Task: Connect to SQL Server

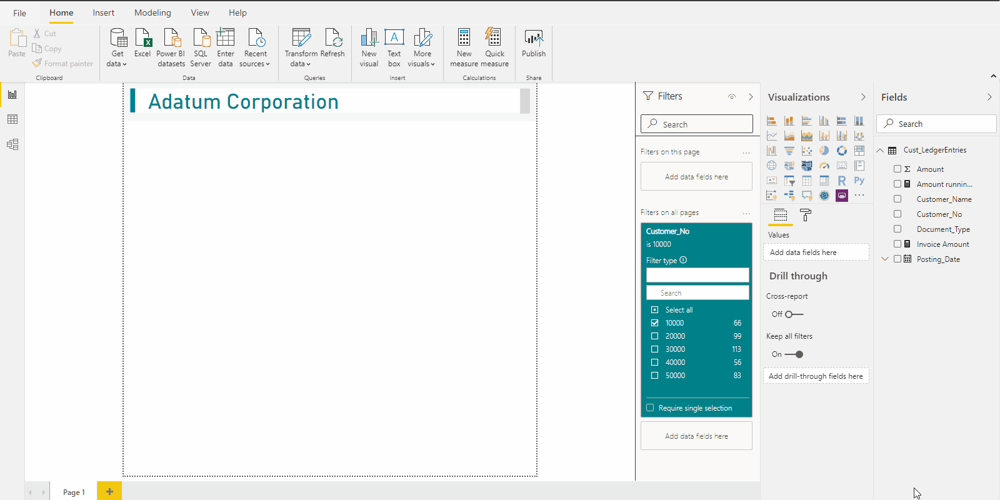Action: point(201,48)
